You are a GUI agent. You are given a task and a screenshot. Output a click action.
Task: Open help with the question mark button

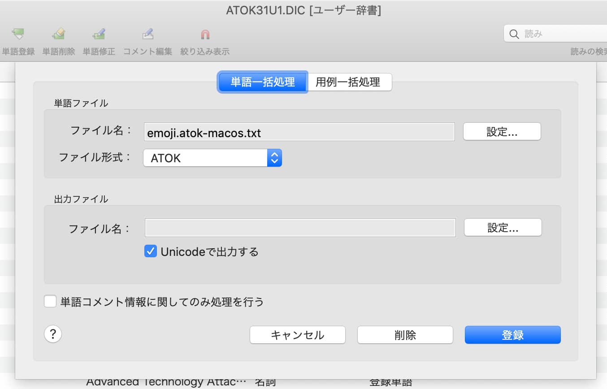[x=53, y=334]
